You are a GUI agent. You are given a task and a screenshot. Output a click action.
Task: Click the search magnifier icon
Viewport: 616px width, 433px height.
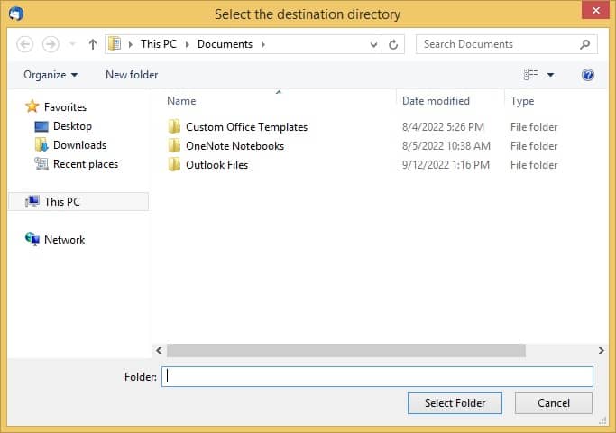pos(584,44)
